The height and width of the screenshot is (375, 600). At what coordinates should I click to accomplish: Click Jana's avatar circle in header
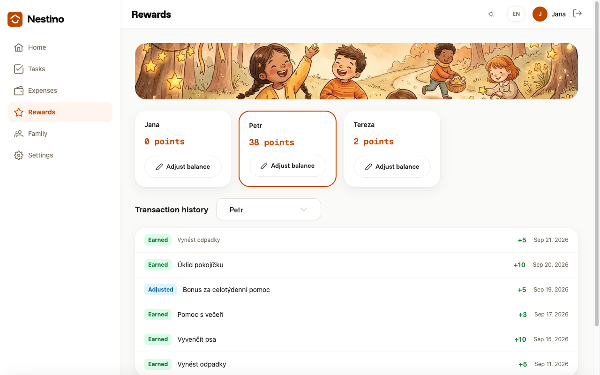[x=540, y=14]
